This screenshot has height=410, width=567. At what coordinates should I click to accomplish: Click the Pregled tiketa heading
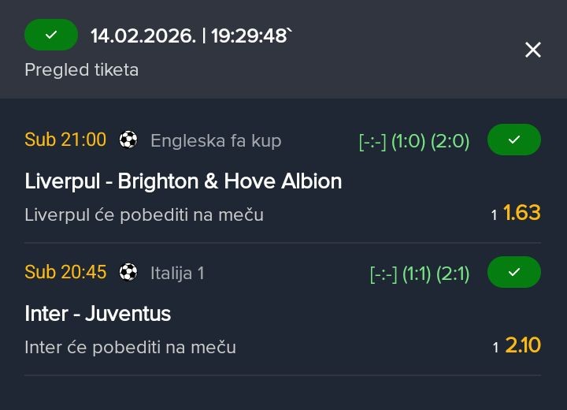[x=82, y=69]
